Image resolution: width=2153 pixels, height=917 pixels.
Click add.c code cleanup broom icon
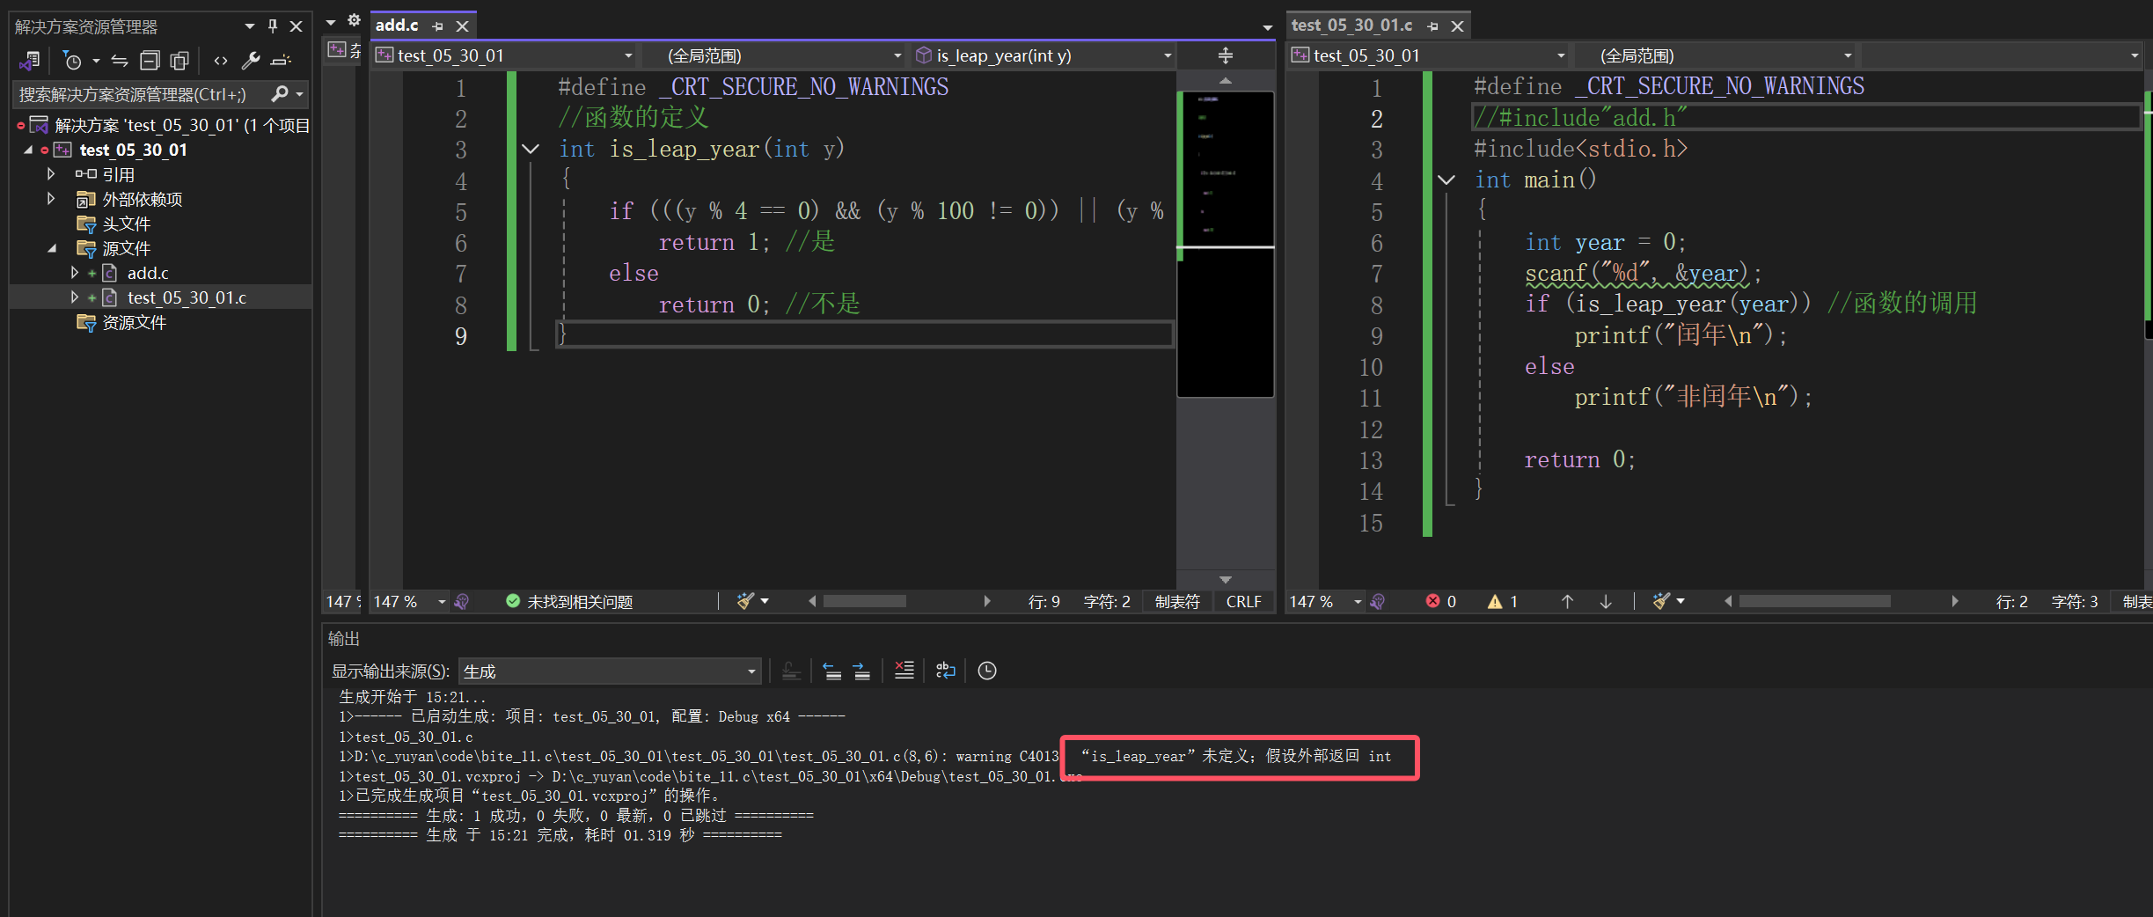pyautogui.click(x=746, y=602)
